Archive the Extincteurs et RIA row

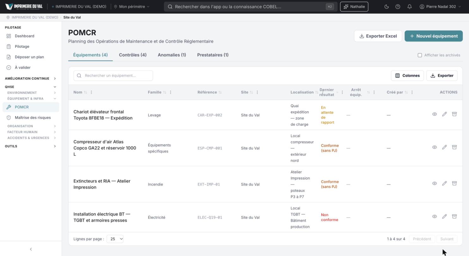[454, 183]
